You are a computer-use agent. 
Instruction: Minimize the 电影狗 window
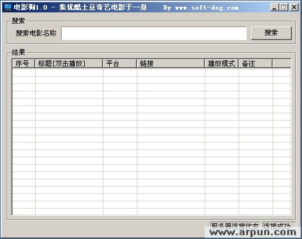click(274, 7)
